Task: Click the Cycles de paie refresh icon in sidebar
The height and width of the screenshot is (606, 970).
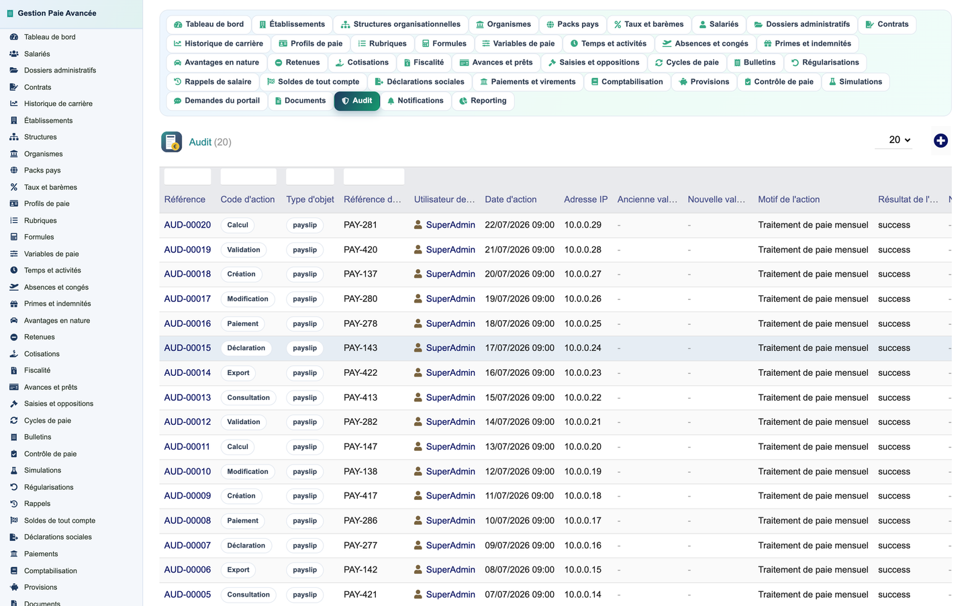Action: 14,421
